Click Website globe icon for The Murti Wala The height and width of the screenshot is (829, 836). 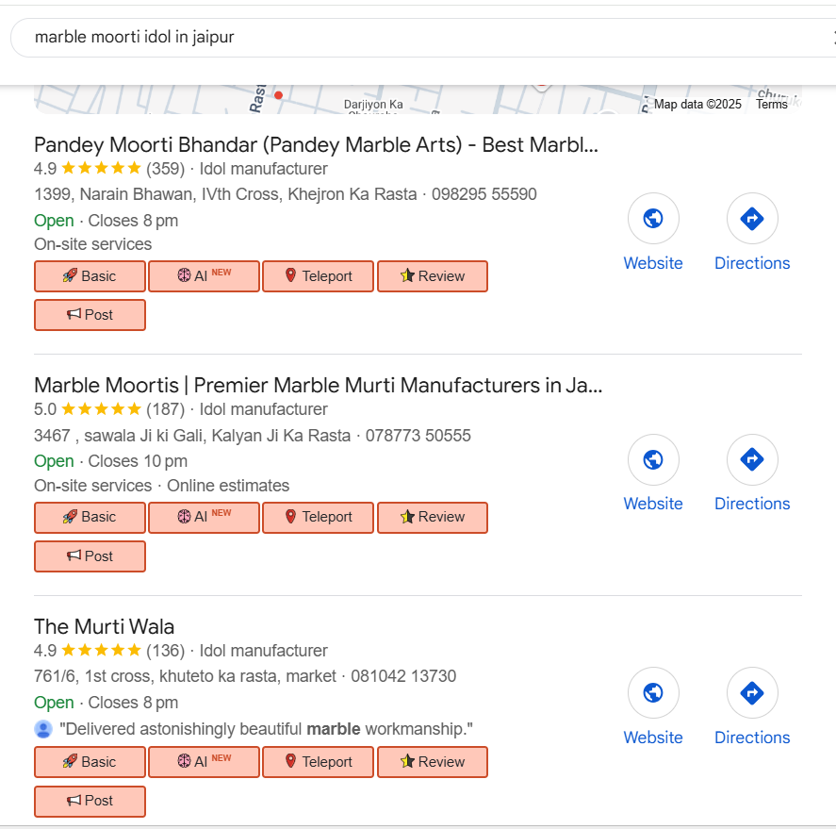click(653, 693)
